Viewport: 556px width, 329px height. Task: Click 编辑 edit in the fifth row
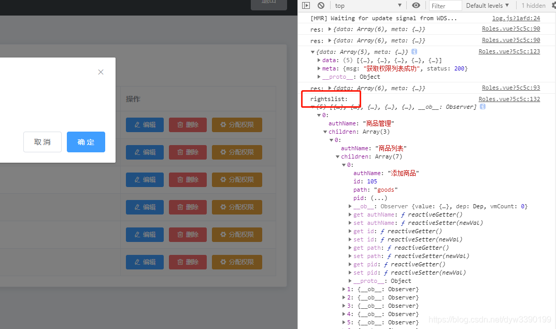pyautogui.click(x=145, y=235)
